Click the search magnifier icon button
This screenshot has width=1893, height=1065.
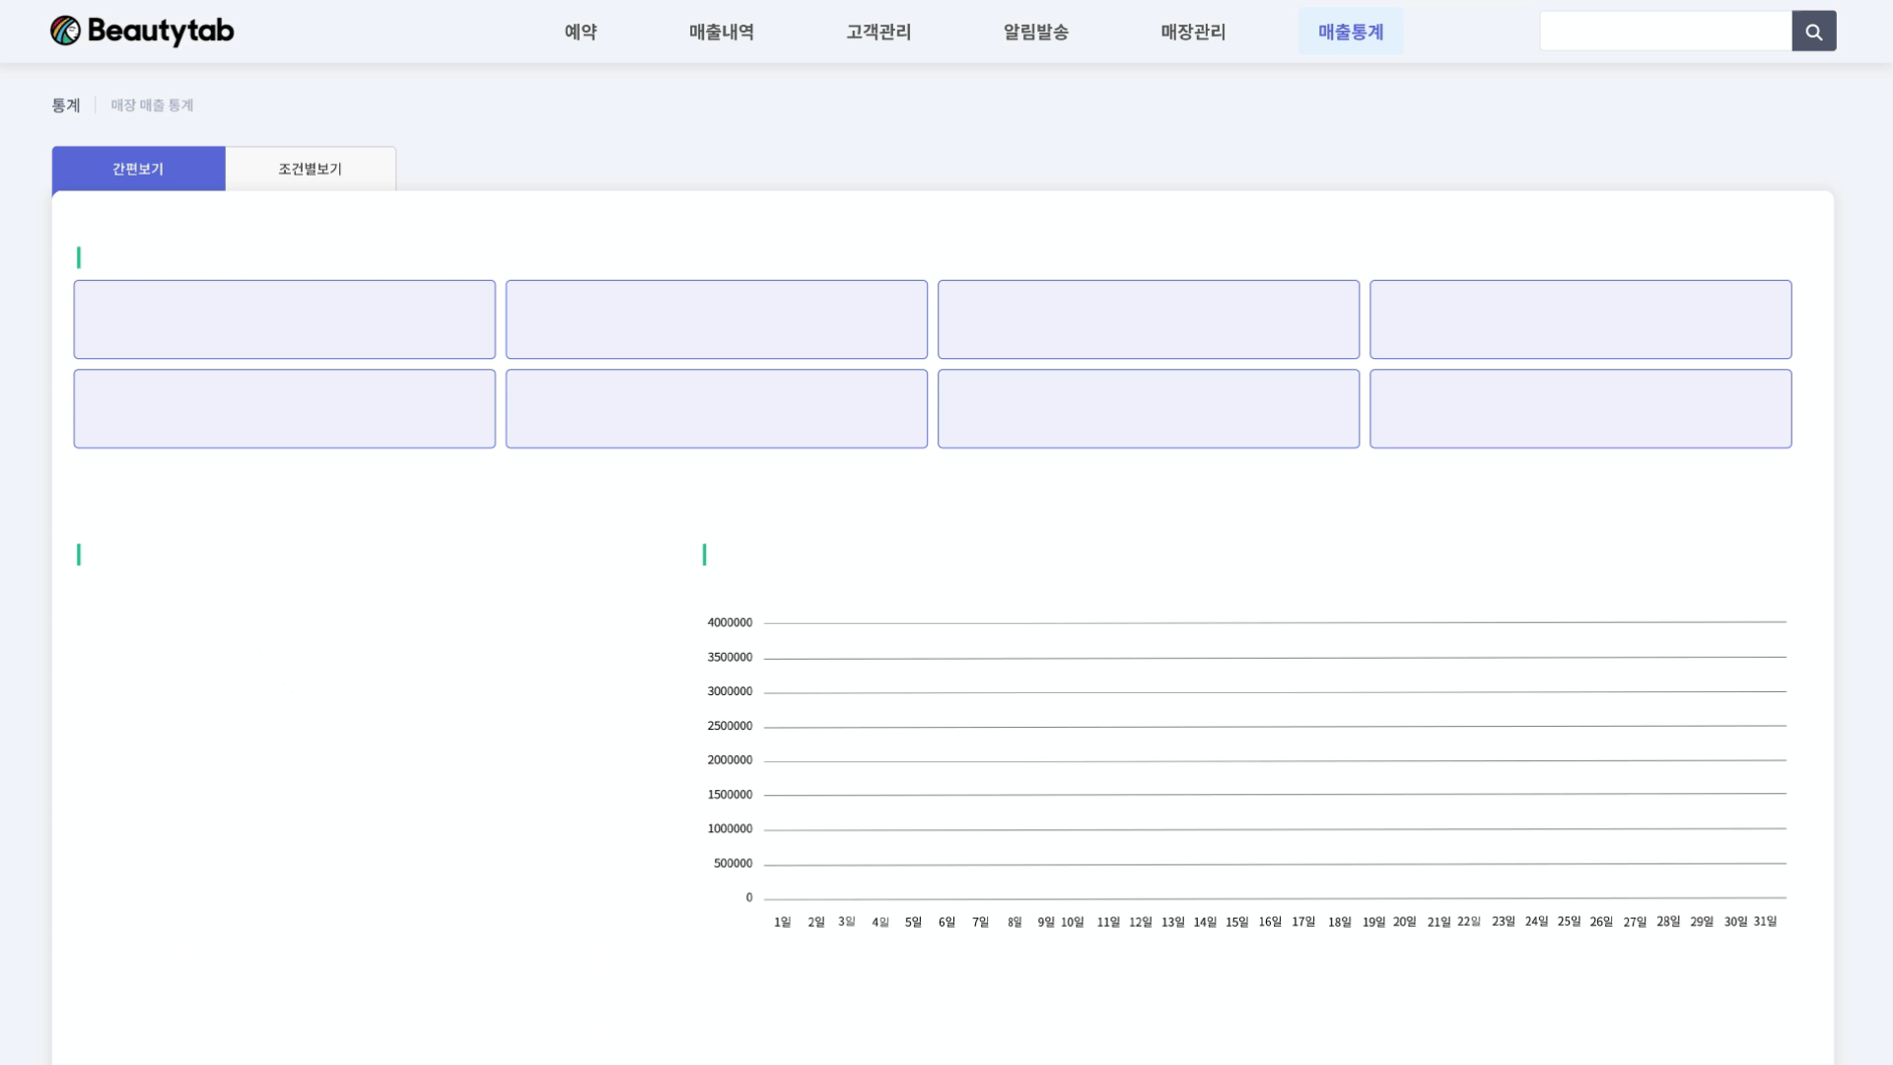[1813, 32]
